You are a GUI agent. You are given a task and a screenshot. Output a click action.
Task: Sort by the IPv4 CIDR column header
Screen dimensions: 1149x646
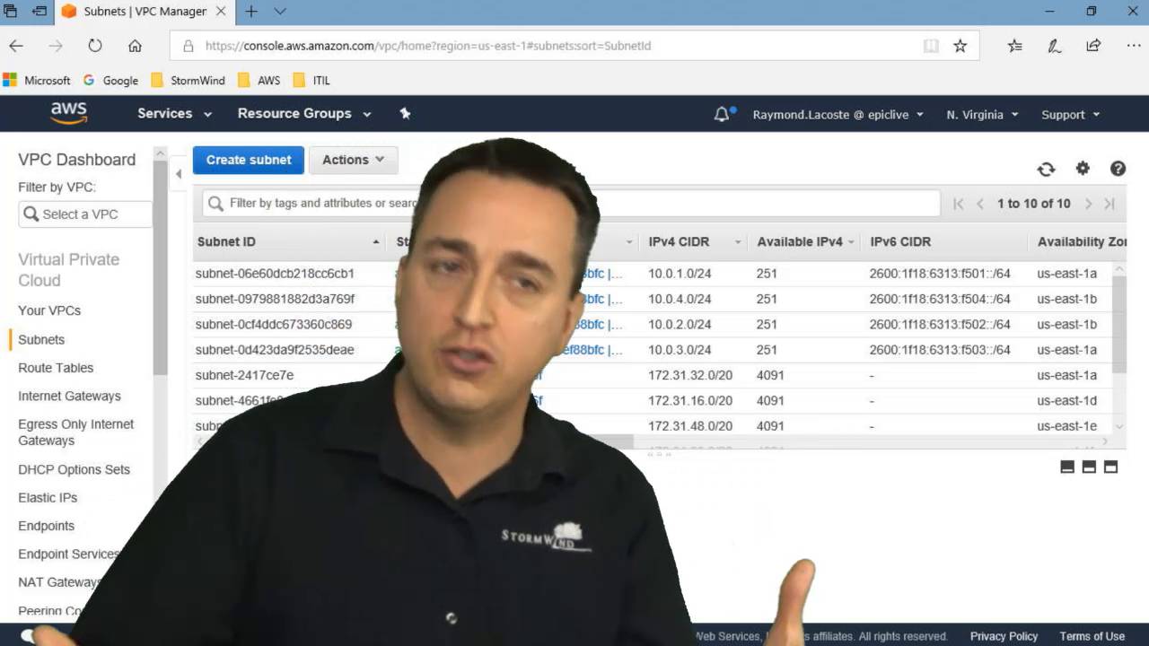pyautogui.click(x=680, y=241)
